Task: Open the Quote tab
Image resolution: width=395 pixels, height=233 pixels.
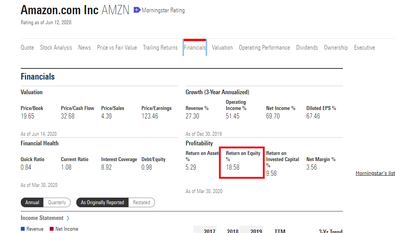Action: coord(27,48)
